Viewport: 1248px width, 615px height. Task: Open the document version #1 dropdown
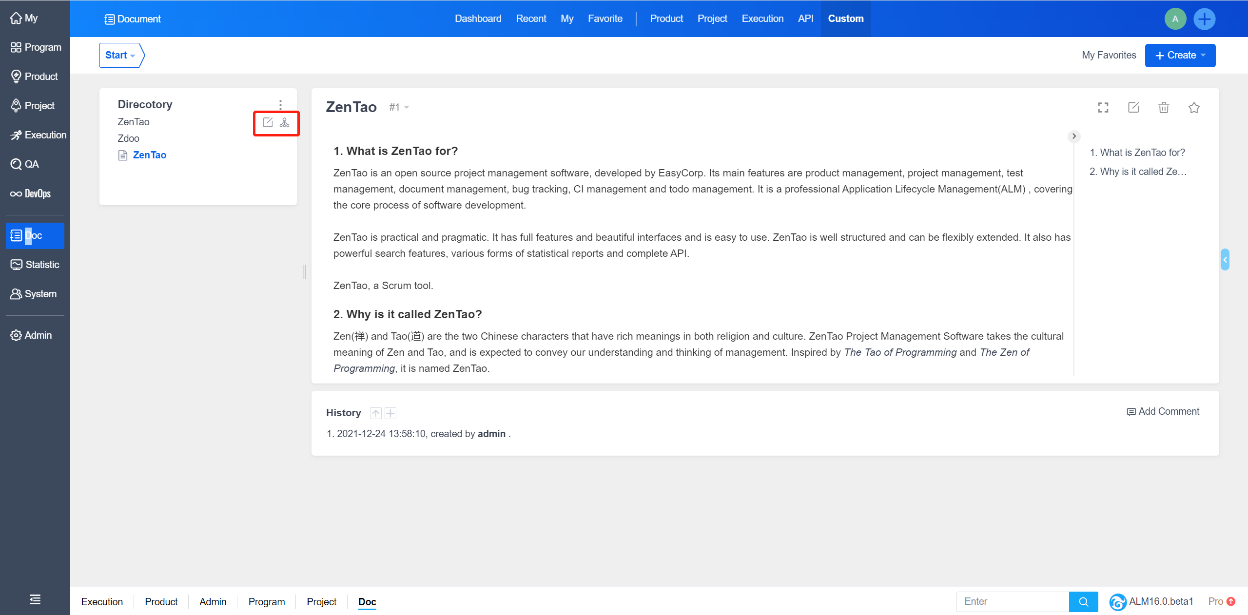tap(399, 107)
